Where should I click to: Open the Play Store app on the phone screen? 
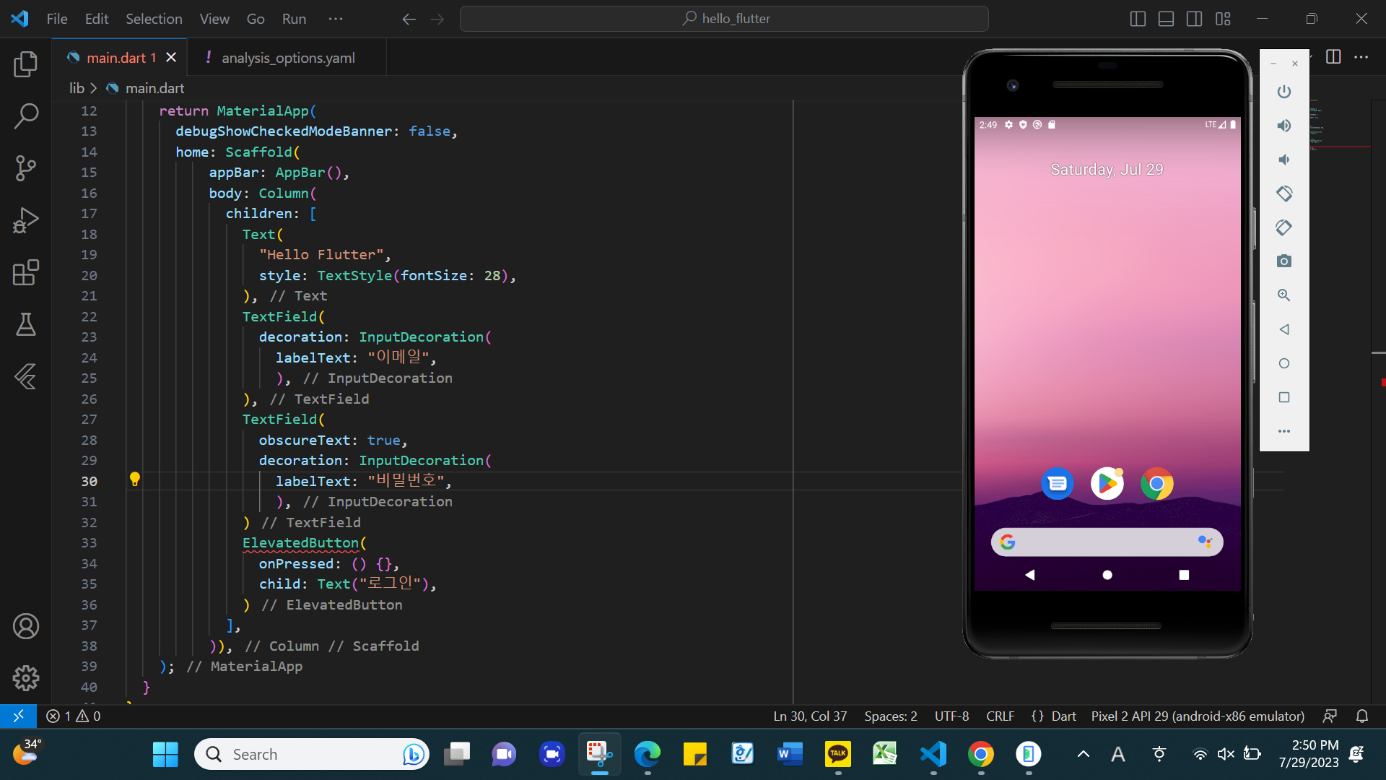tap(1107, 484)
